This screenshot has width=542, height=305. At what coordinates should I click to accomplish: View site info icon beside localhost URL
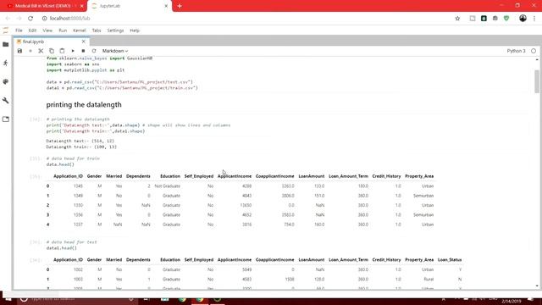pos(44,19)
